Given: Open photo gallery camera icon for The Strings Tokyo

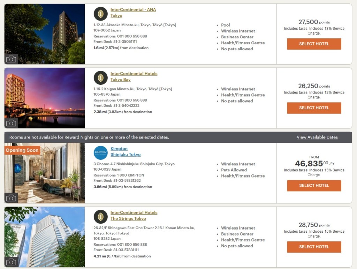Looking at the screenshot, I should 11,262.
